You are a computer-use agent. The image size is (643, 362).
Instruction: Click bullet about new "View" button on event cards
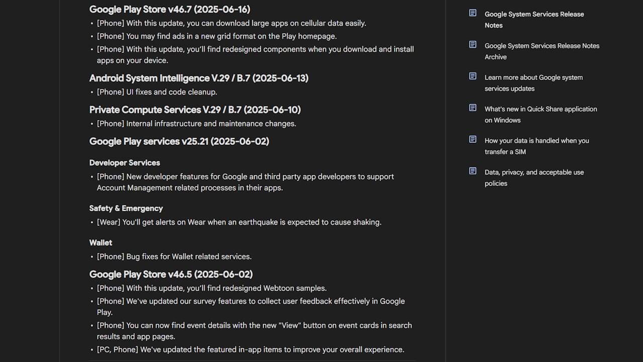pos(254,331)
